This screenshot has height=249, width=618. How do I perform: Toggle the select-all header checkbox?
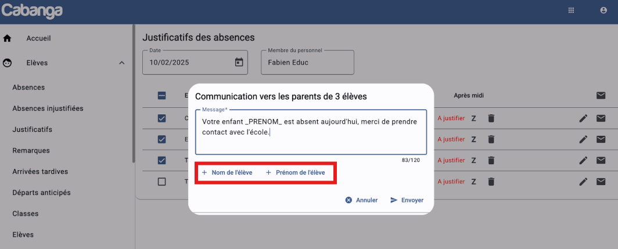point(162,96)
